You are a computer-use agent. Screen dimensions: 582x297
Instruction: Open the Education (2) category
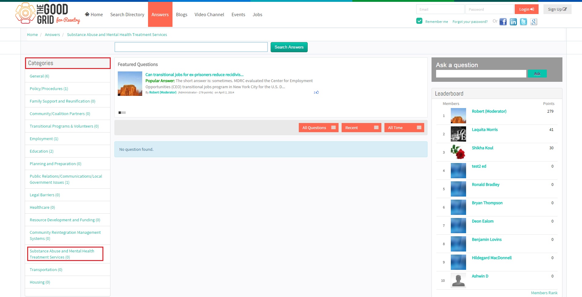[42, 151]
